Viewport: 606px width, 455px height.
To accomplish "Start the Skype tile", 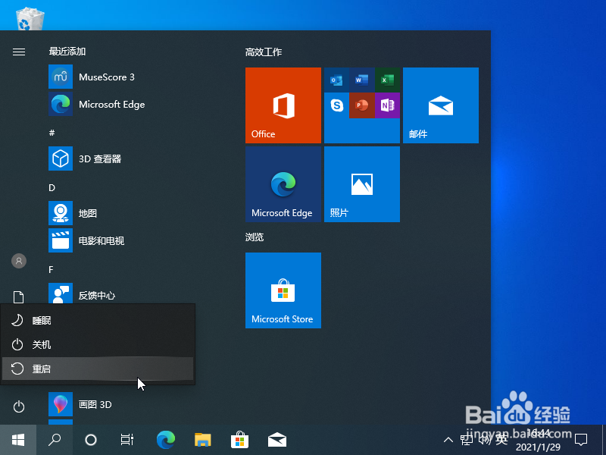I will pos(336,105).
